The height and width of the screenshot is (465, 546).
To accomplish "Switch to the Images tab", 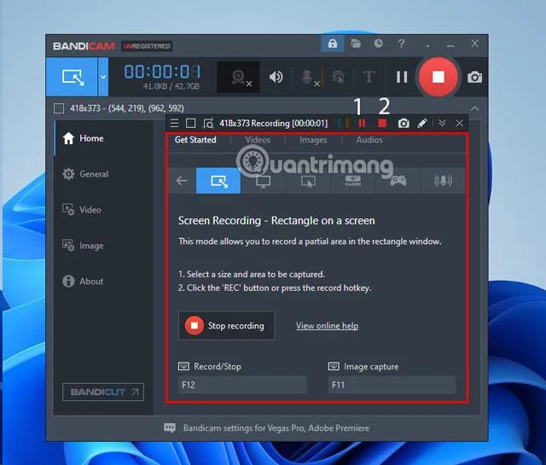I will tap(313, 140).
